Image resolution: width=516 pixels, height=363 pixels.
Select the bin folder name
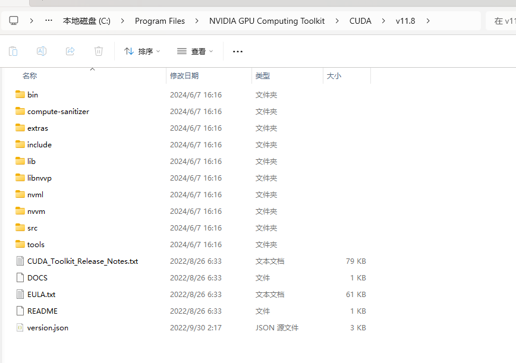click(33, 94)
